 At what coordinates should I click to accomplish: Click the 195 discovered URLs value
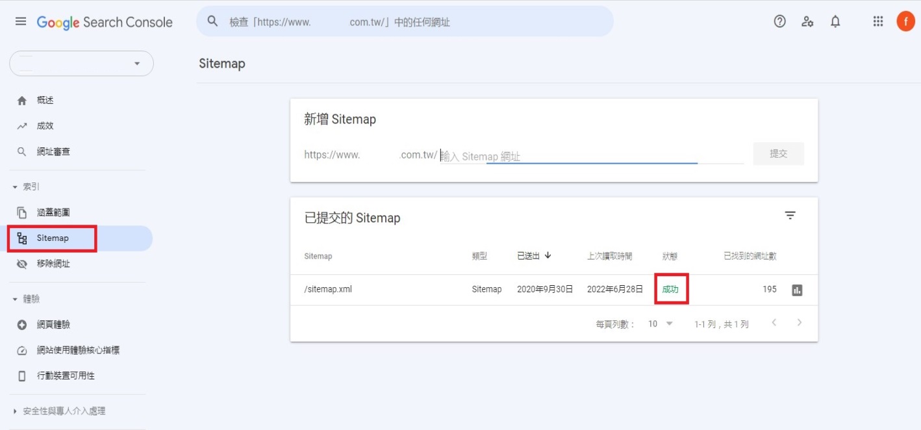point(770,290)
